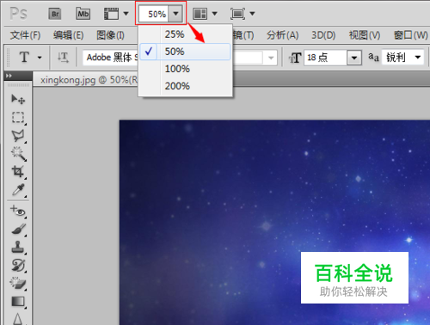Click the Arrange Documents icon
This screenshot has height=325, width=430.
[200, 14]
